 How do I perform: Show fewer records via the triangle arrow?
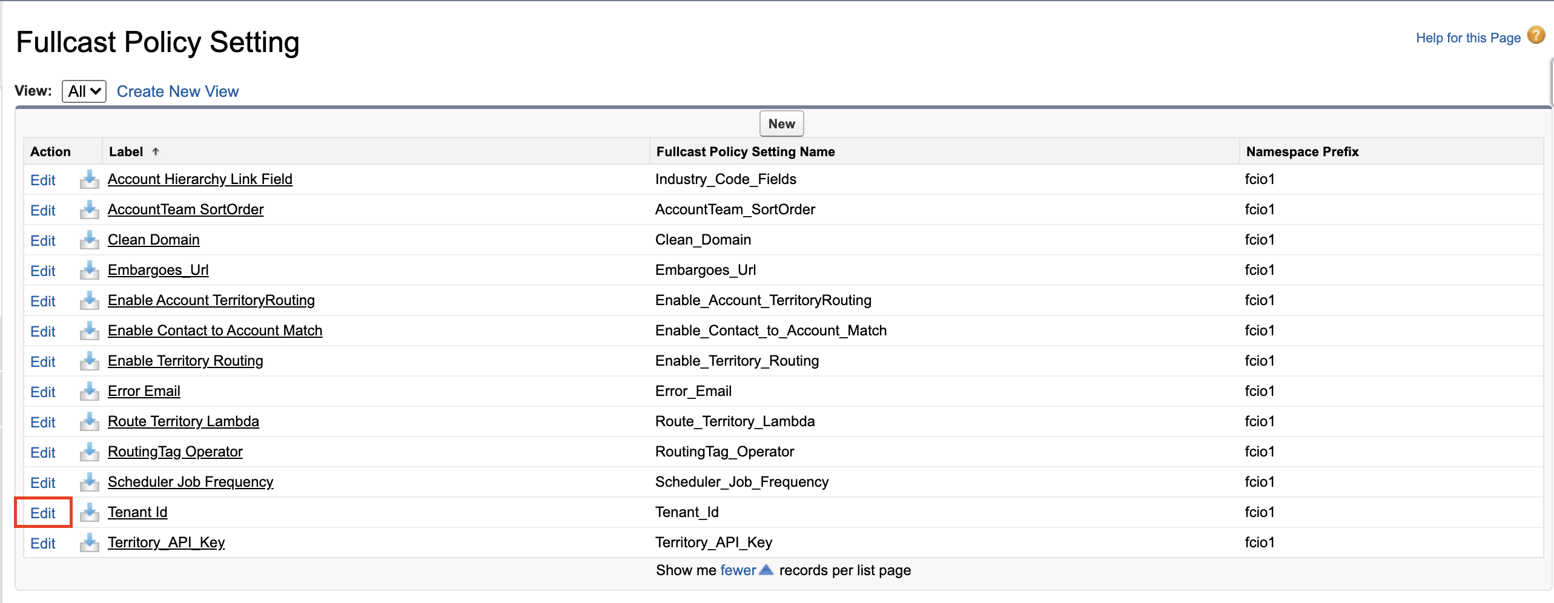[766, 570]
